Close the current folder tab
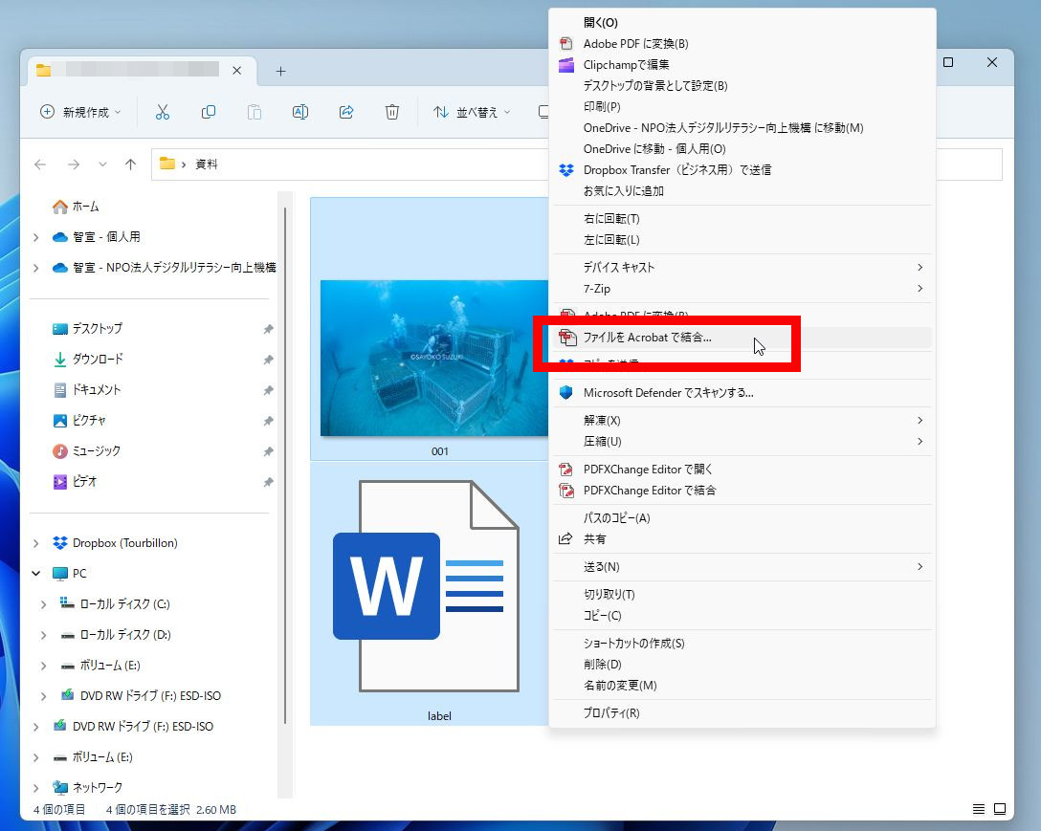 point(237,71)
